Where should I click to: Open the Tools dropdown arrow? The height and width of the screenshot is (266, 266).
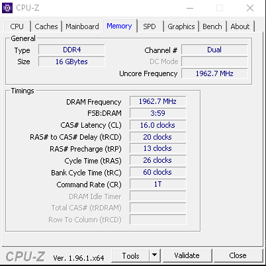[x=155, y=255]
